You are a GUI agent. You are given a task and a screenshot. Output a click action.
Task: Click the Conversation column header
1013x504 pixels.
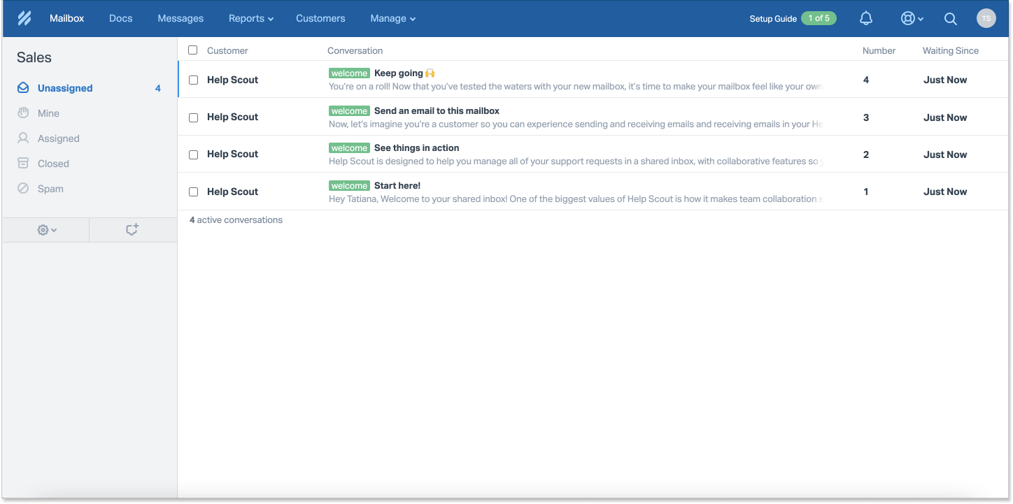355,50
